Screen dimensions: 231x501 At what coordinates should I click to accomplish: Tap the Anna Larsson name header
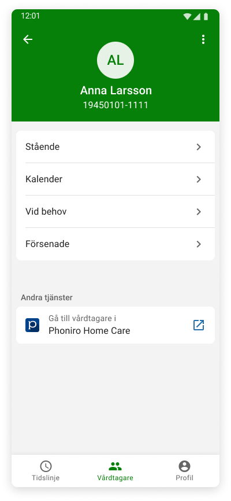coord(116,90)
